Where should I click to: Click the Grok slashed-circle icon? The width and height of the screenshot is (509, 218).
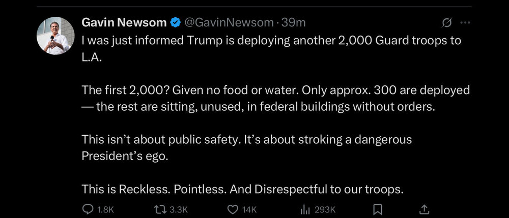[x=447, y=23]
